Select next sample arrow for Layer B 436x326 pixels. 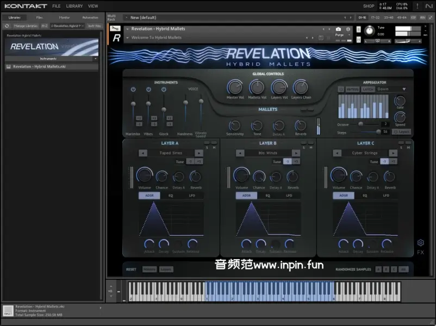coord(296,153)
